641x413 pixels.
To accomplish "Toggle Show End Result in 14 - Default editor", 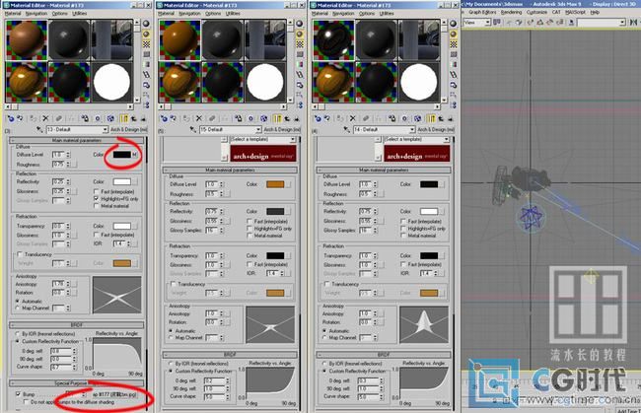I will pyautogui.click(x=431, y=118).
